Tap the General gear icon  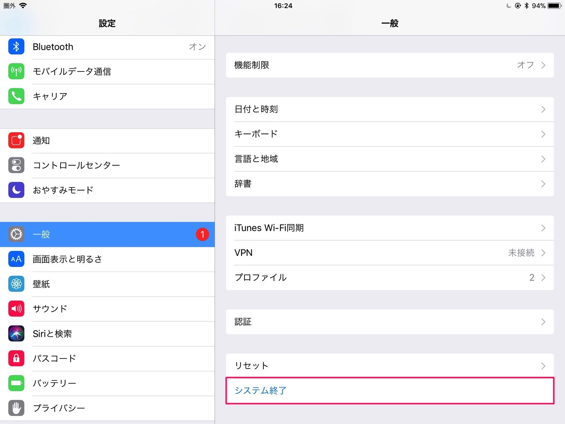click(16, 234)
